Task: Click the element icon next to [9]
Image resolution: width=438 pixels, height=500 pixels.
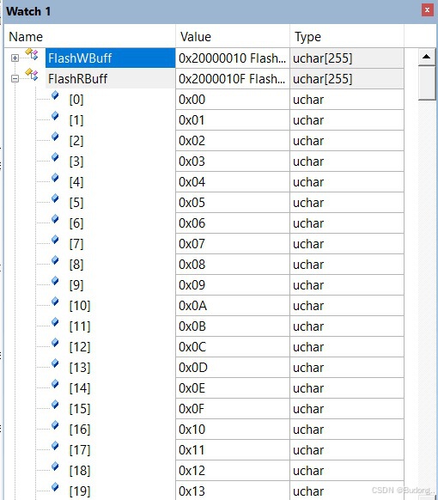Action: coord(55,281)
